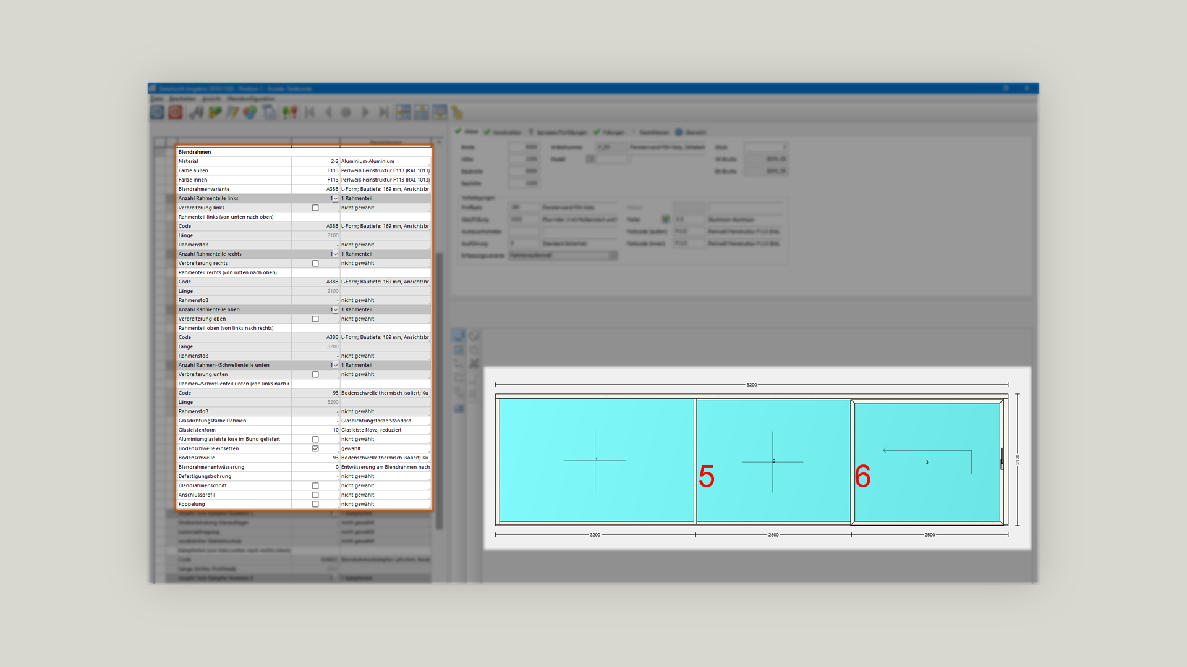Enable the Anschlussprofil checkbox
This screenshot has height=667, width=1187.
[315, 495]
